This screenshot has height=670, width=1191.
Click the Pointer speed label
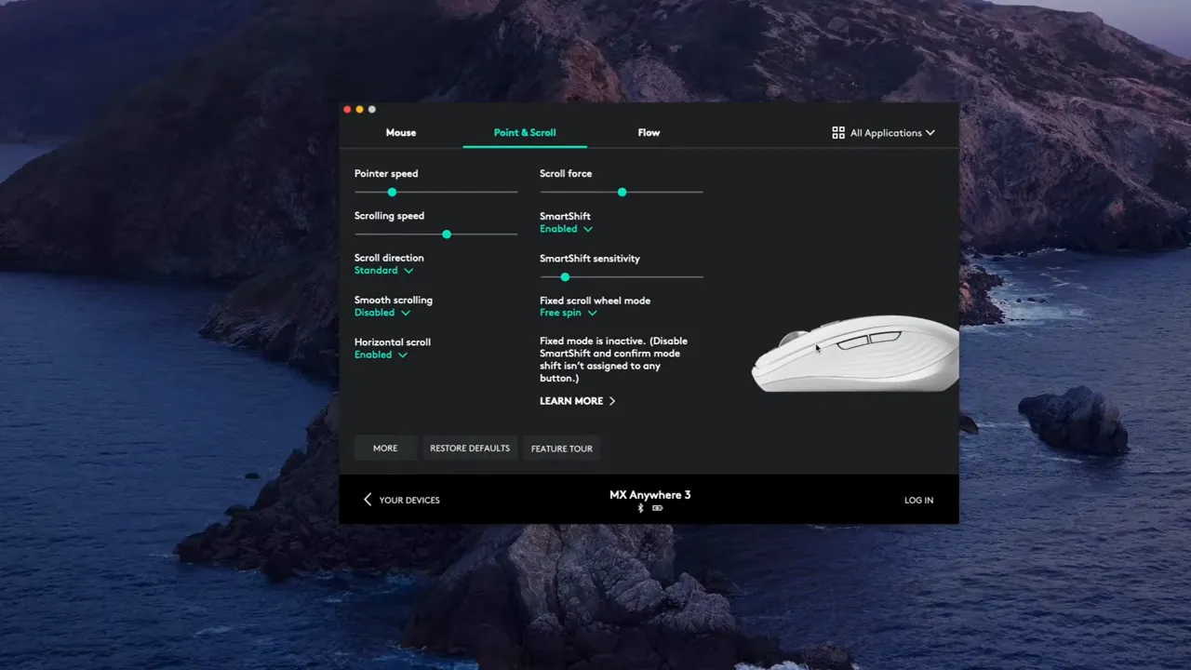click(x=386, y=174)
